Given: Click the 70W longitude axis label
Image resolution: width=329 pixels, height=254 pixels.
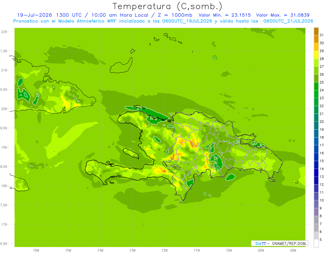Looking at the screenshot, I should [x=229, y=250].
